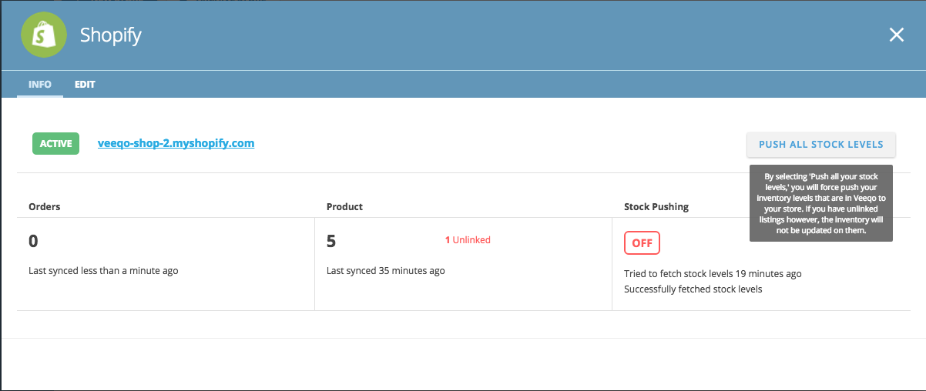Open veeqo-shop-2.myshopify.com store link
This screenshot has width=926, height=391.
(176, 143)
